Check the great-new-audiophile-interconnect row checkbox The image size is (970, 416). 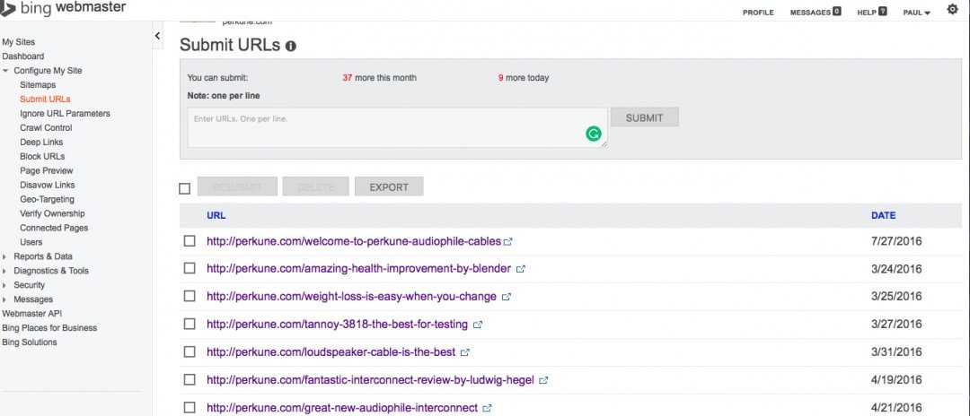click(x=190, y=407)
